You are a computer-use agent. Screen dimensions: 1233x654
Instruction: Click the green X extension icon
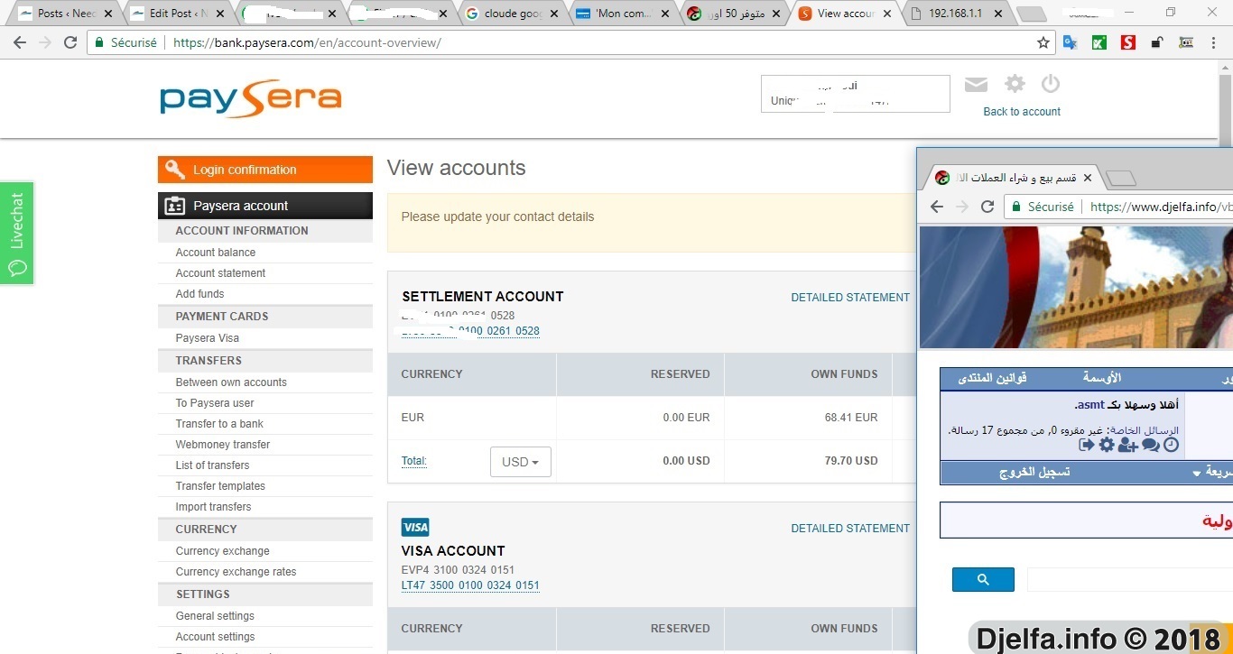click(x=1099, y=42)
